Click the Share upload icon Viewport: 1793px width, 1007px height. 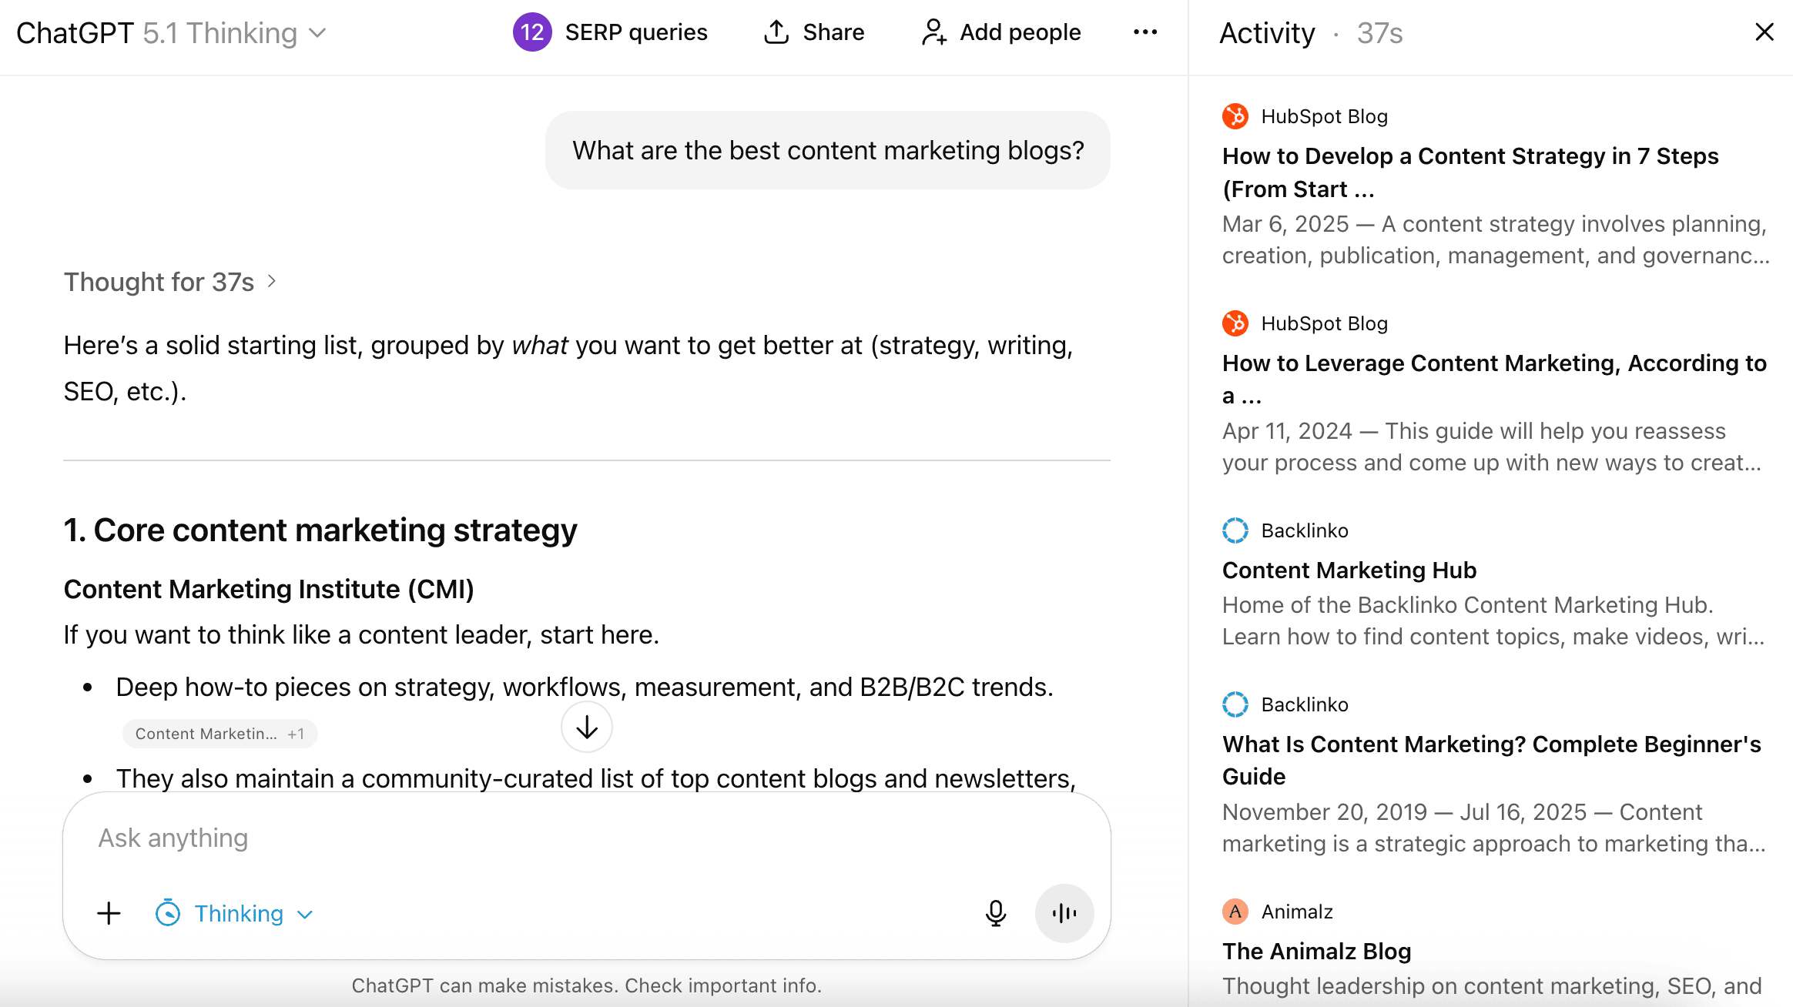[776, 32]
